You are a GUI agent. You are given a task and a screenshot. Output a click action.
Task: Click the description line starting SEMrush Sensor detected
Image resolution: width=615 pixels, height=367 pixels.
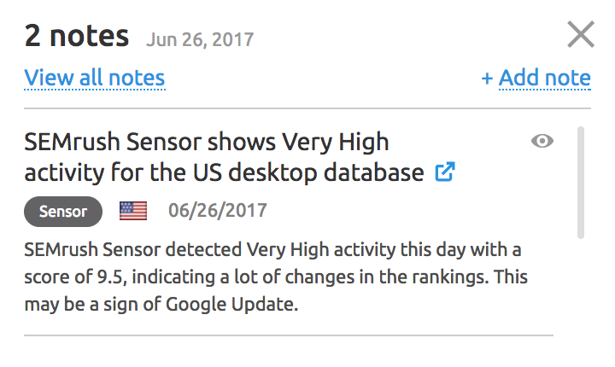coord(272,250)
